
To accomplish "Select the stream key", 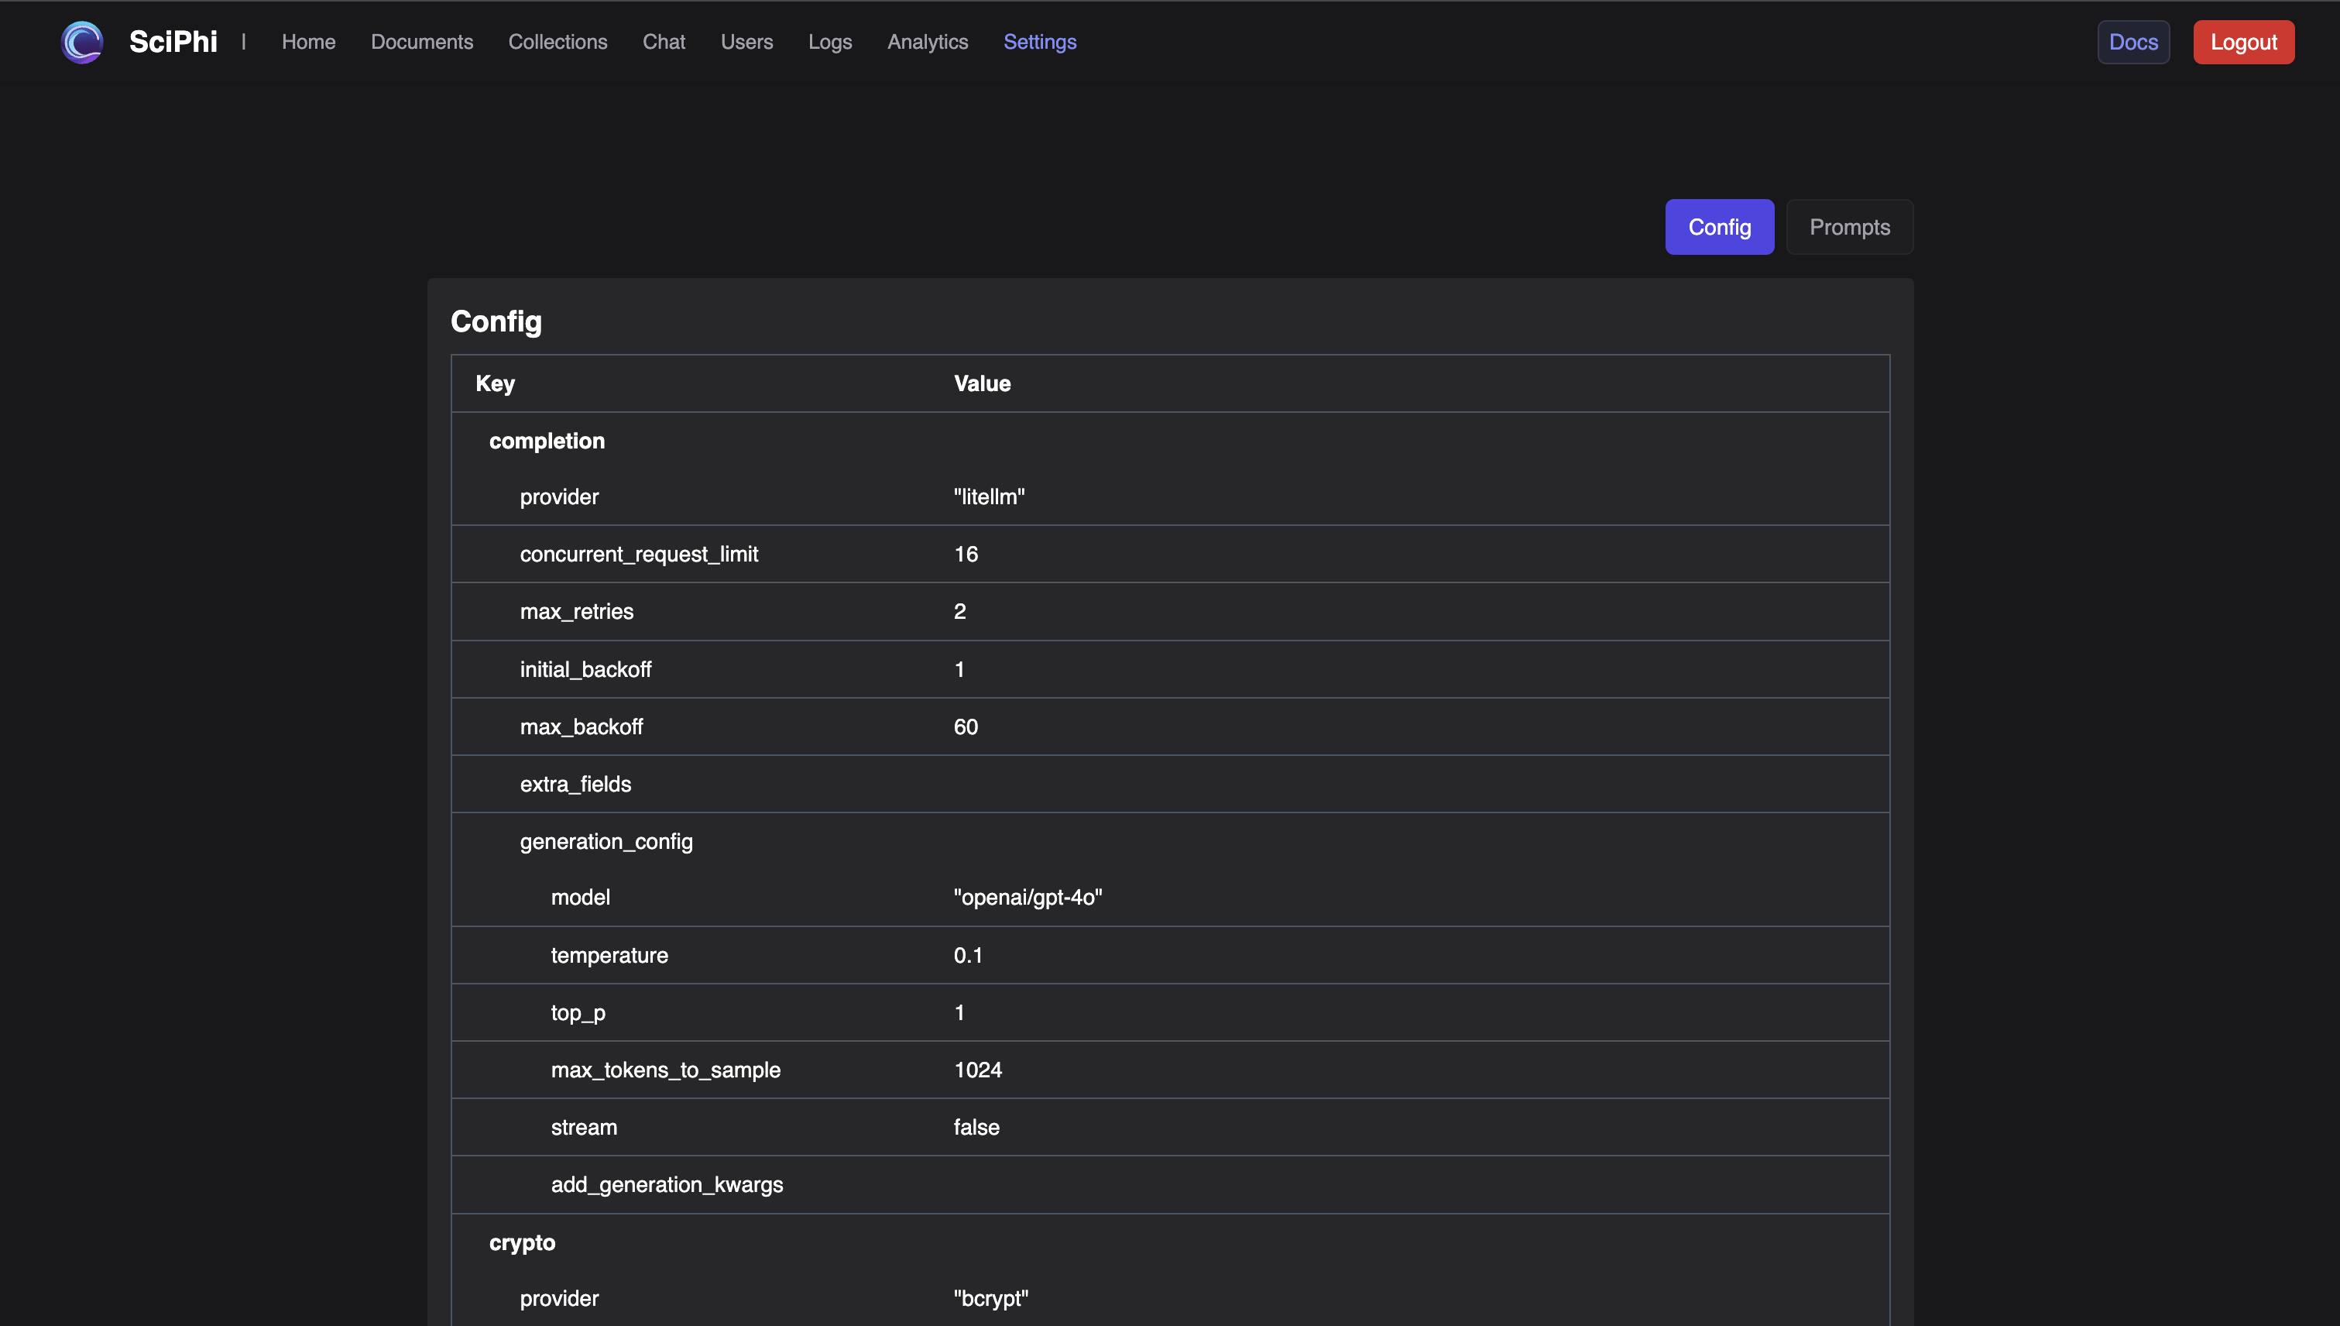I will coord(584,1128).
